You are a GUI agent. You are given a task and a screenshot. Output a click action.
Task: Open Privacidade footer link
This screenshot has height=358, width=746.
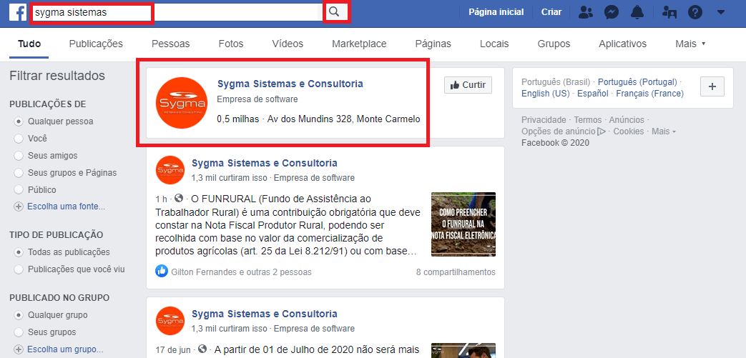pos(544,120)
